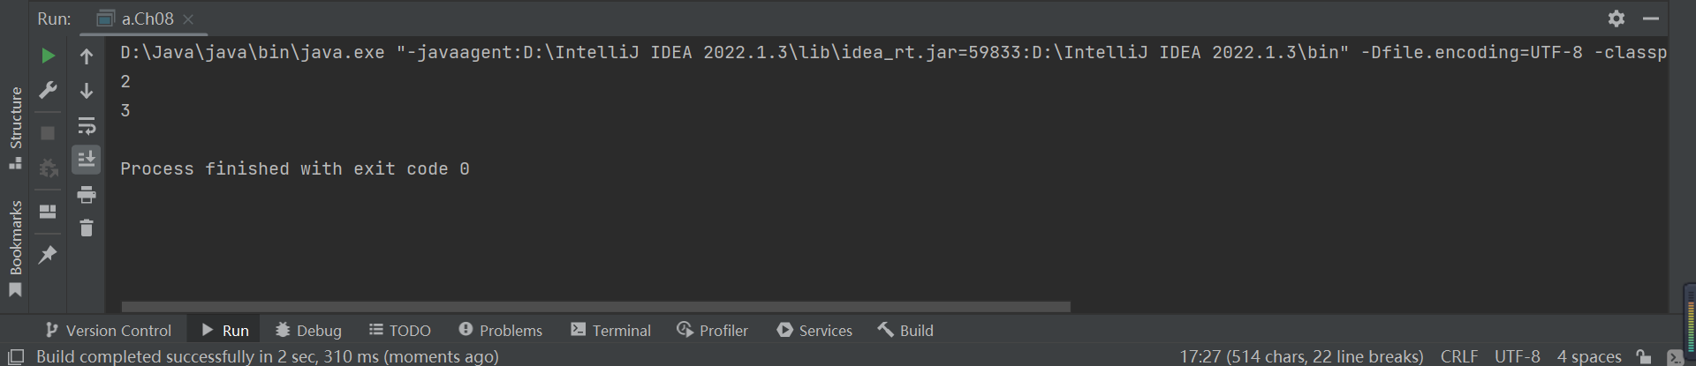Click the Down the Stack Trace arrow
This screenshot has height=366, width=1696.
coord(87,91)
